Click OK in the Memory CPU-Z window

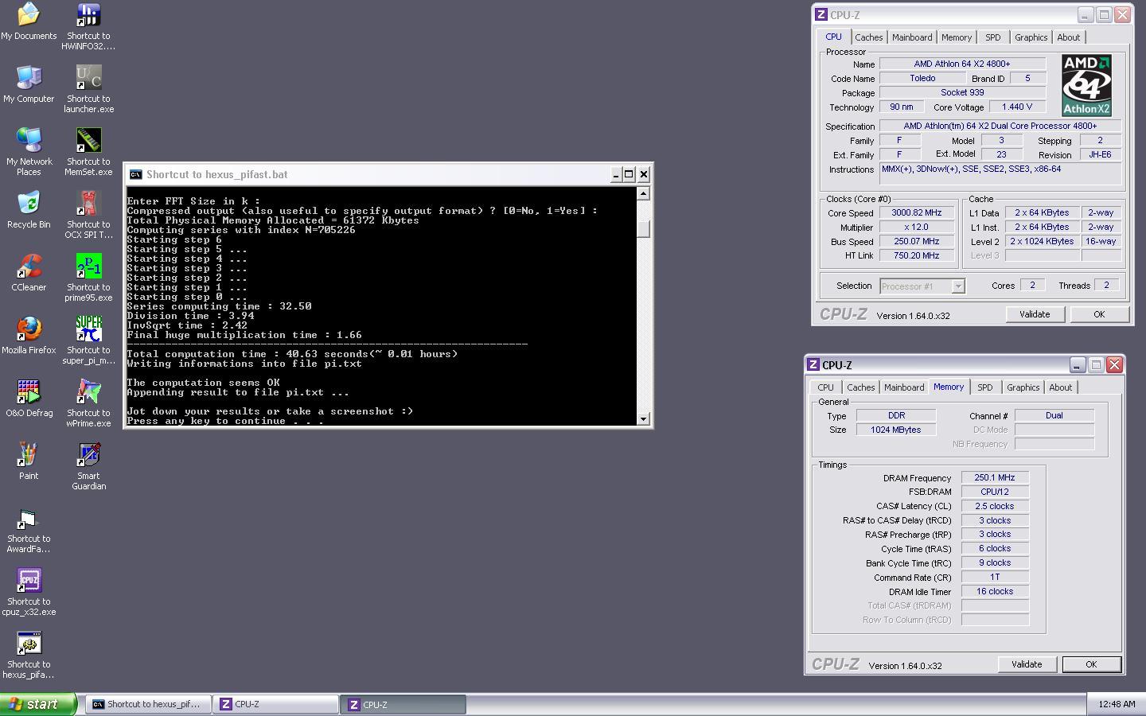pos(1091,664)
